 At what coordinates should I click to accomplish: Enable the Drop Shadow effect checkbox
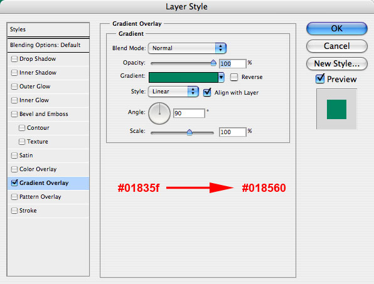coord(14,59)
